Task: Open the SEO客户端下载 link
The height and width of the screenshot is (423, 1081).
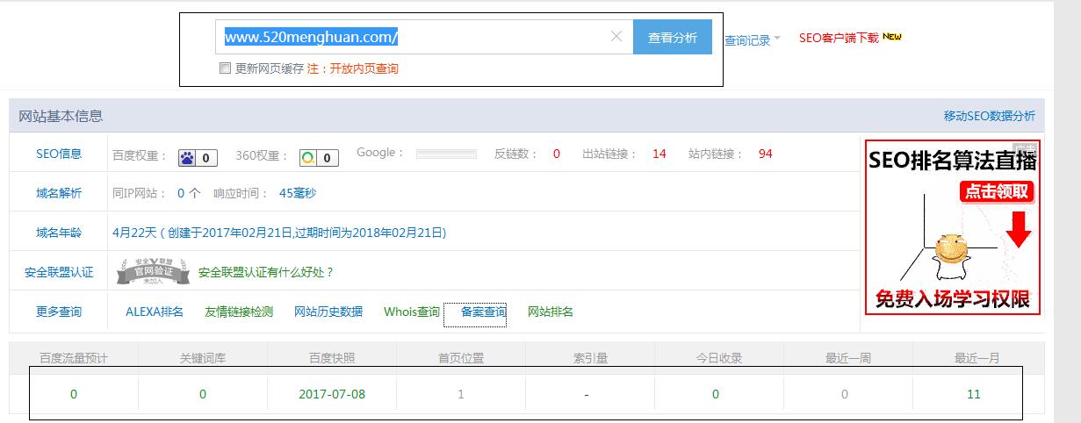Action: (x=838, y=38)
